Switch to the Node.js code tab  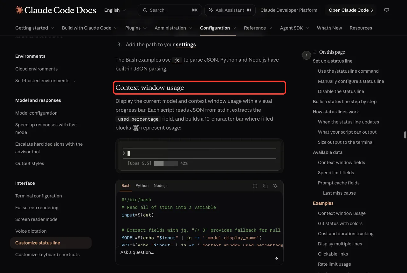160,186
